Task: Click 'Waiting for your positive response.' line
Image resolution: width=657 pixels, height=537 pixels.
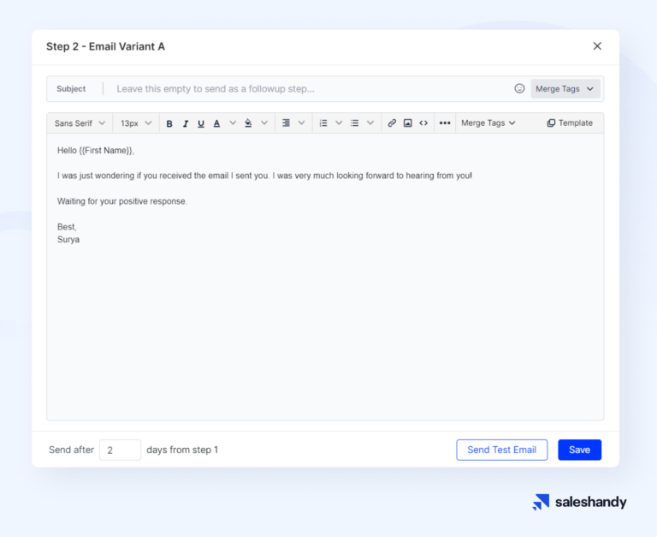Action: coord(122,201)
